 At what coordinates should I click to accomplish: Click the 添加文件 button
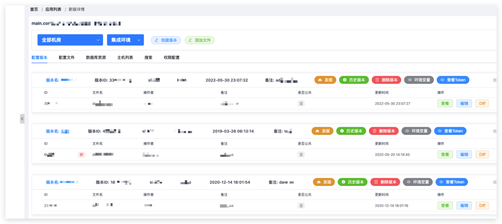(x=199, y=40)
